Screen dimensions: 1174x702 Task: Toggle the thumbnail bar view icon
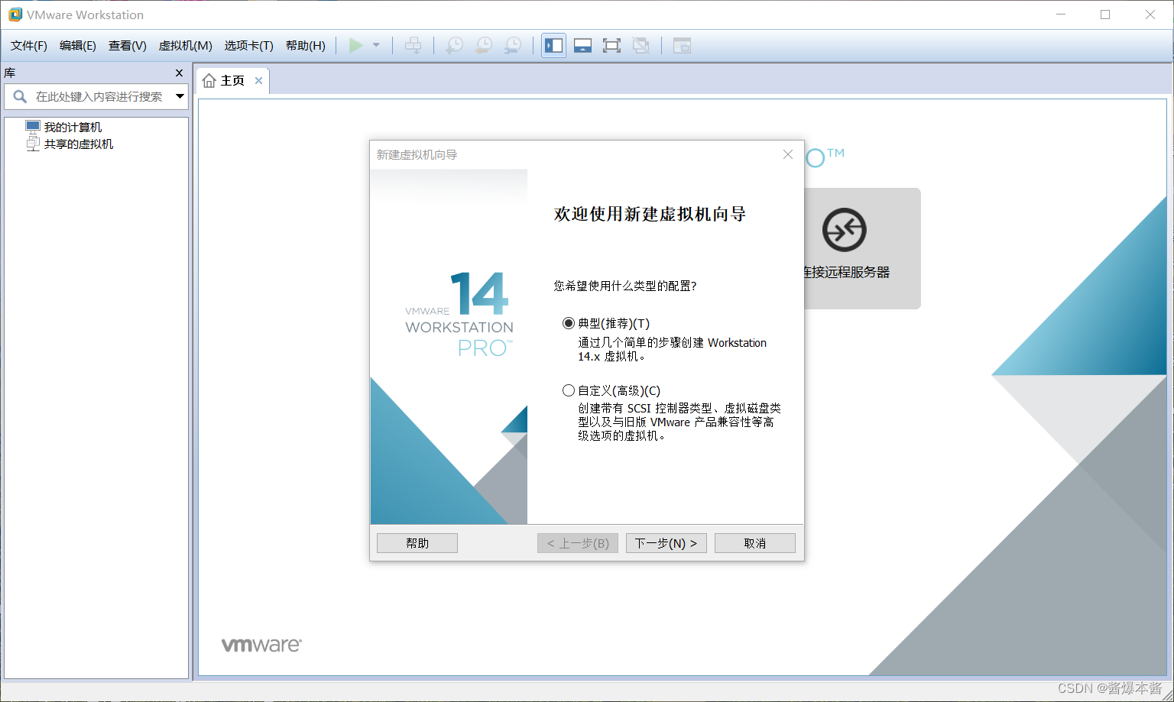click(x=582, y=46)
